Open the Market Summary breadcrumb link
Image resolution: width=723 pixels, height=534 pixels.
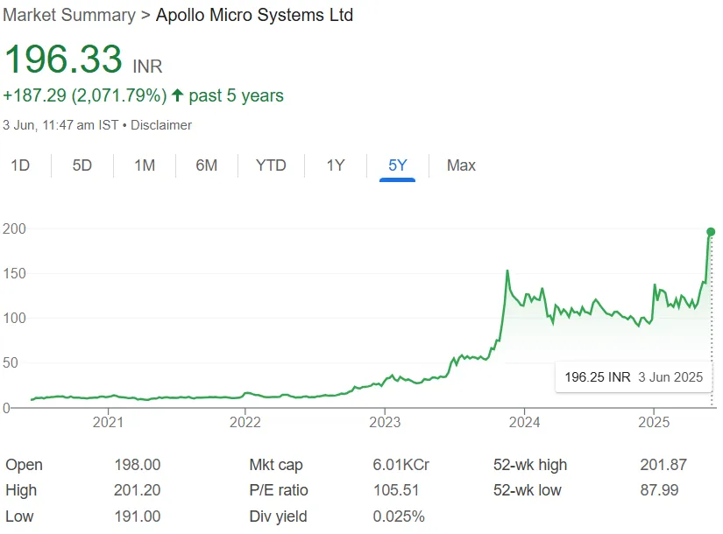coord(69,15)
